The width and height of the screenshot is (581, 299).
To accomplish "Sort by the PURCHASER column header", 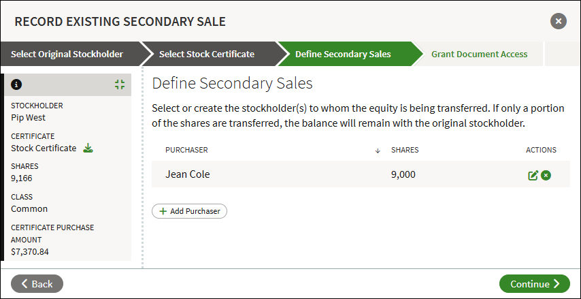I will coord(186,150).
